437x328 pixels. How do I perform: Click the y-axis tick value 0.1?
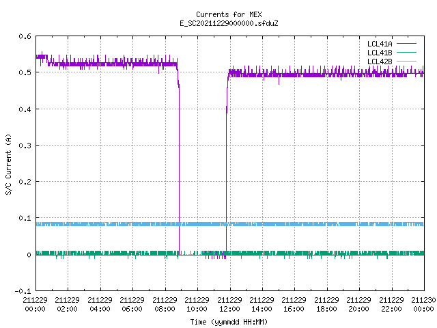tap(25, 218)
